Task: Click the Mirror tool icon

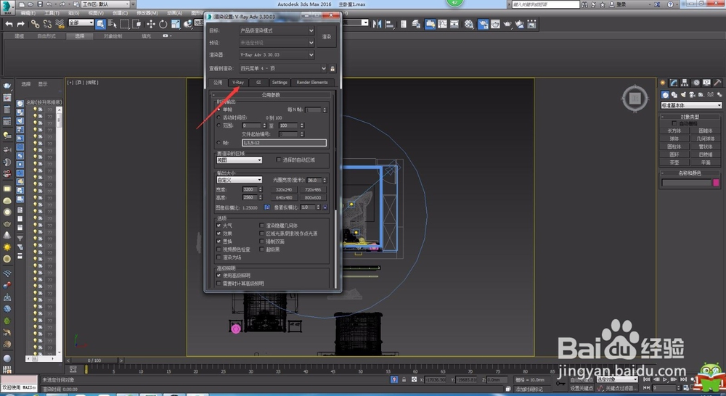Action: pyautogui.click(x=377, y=24)
